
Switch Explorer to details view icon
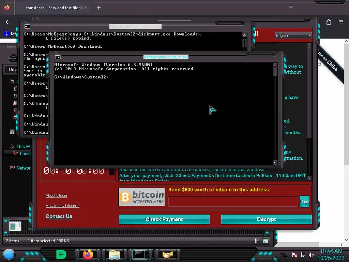(256, 241)
